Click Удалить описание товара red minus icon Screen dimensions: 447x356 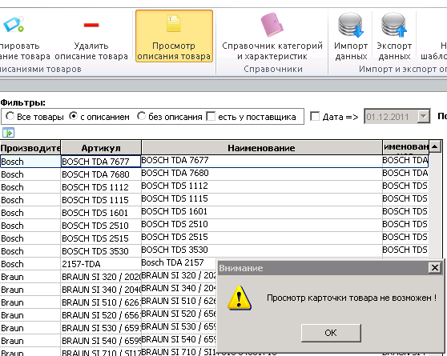coord(91,25)
